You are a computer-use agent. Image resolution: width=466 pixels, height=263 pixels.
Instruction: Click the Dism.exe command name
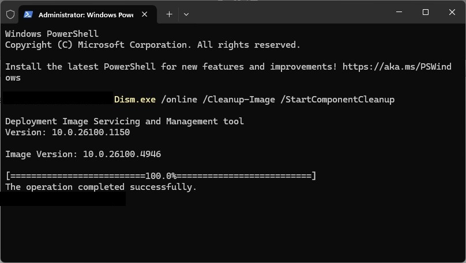tap(135, 100)
